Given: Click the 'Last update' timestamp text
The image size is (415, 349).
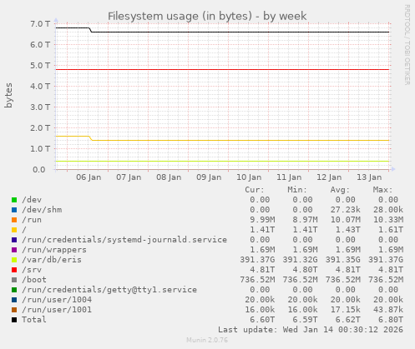Looking at the screenshot, I should 311,330.
